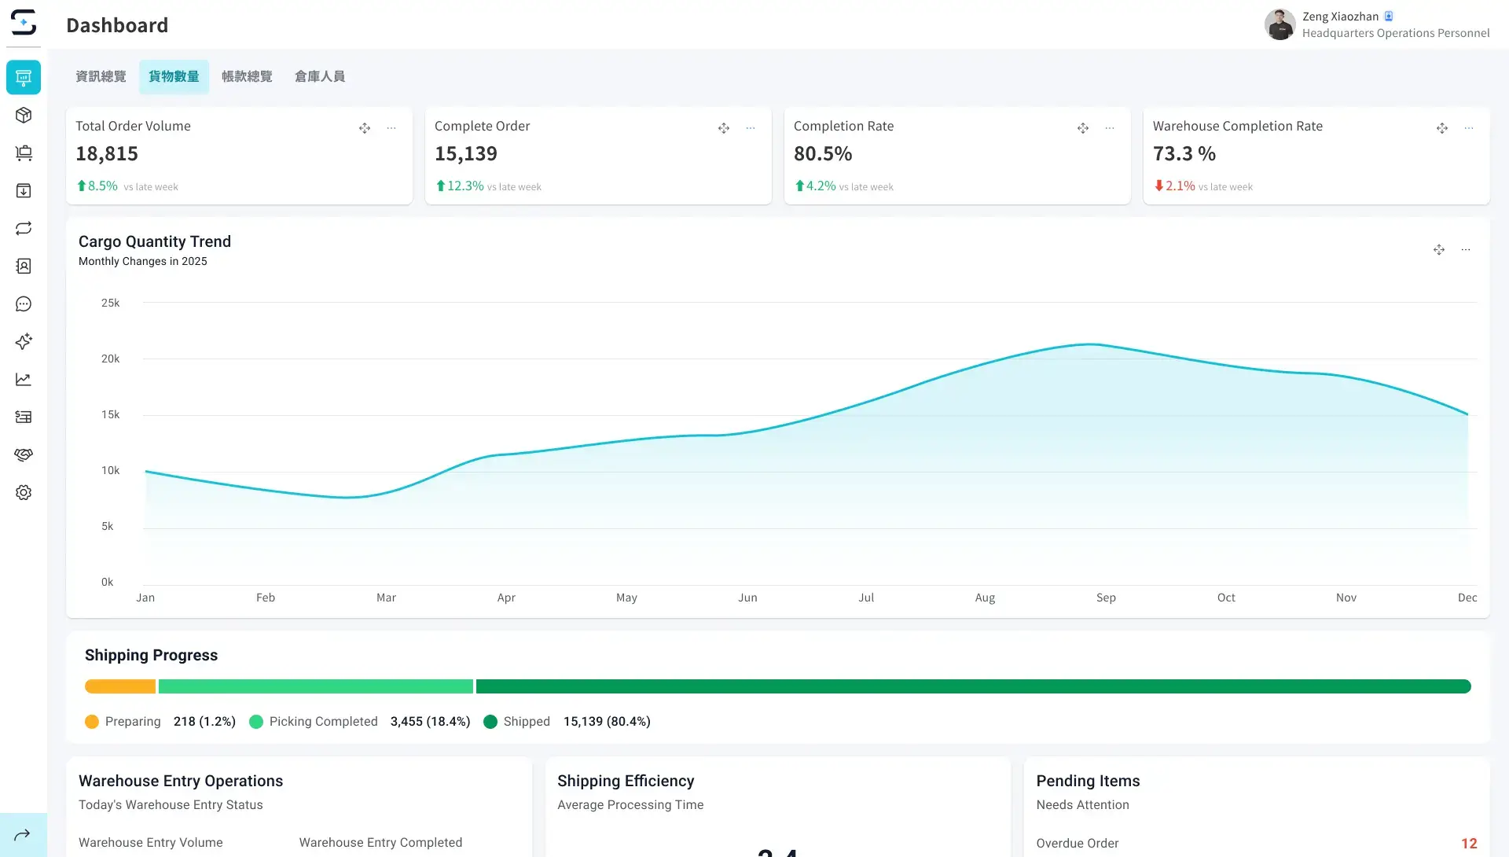Open the inbound download box icon
This screenshot has width=1509, height=857.
coord(24,191)
